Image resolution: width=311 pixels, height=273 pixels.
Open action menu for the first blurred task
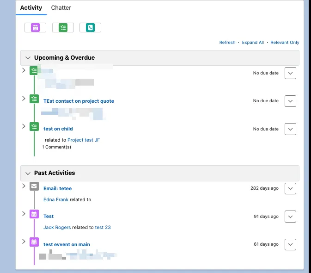(x=290, y=73)
